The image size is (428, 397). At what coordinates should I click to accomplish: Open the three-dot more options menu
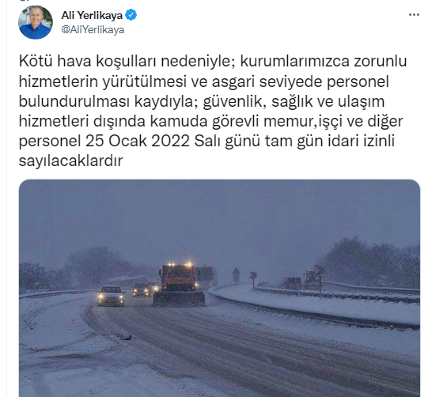pos(414,15)
